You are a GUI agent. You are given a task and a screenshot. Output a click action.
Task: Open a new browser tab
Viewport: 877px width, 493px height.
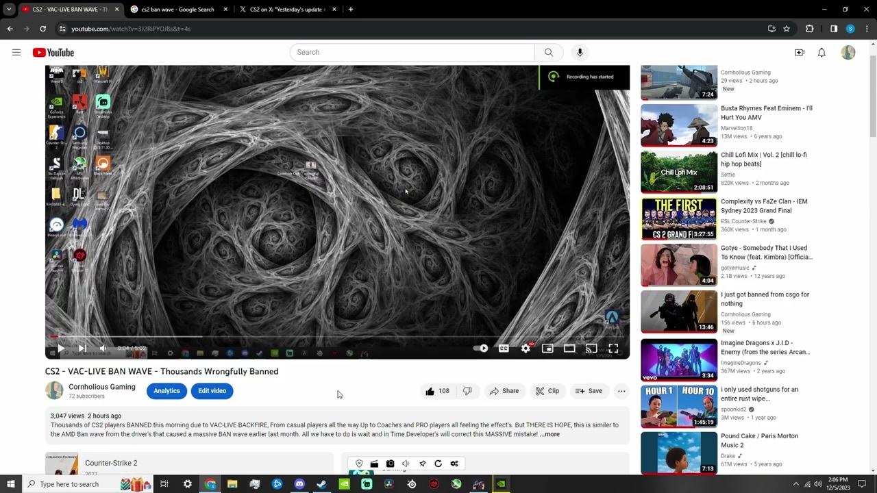coord(351,10)
